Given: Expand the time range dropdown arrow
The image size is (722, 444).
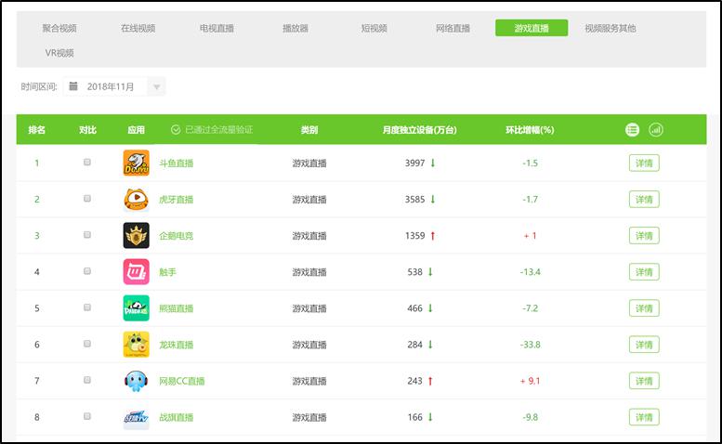Looking at the screenshot, I should (x=156, y=86).
